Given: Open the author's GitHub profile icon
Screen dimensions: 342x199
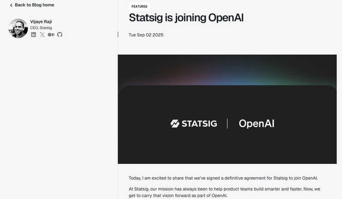Looking at the screenshot, I should 60,35.
